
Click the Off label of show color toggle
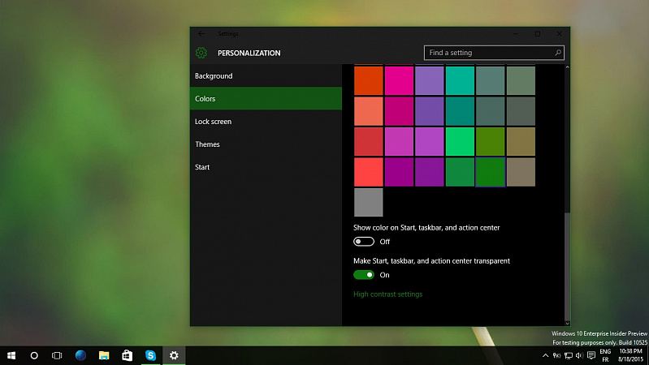tap(385, 242)
